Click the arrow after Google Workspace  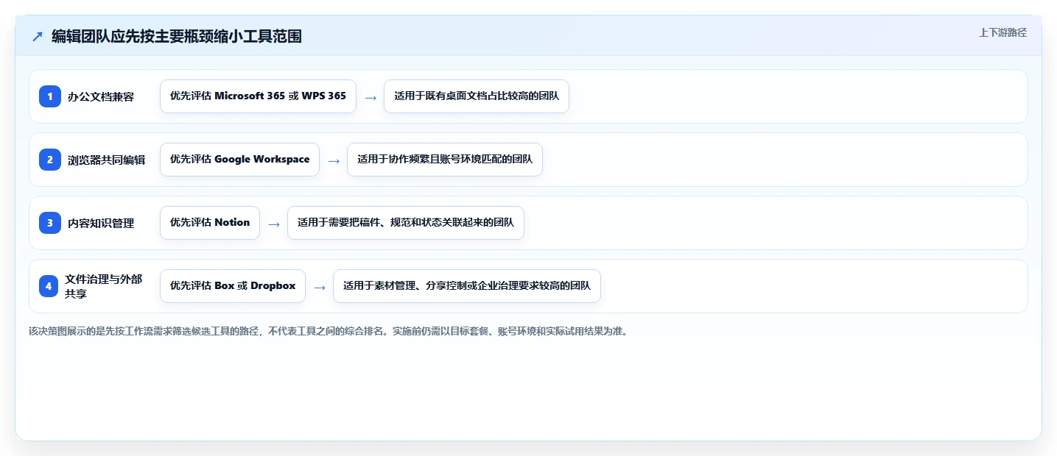coord(334,160)
